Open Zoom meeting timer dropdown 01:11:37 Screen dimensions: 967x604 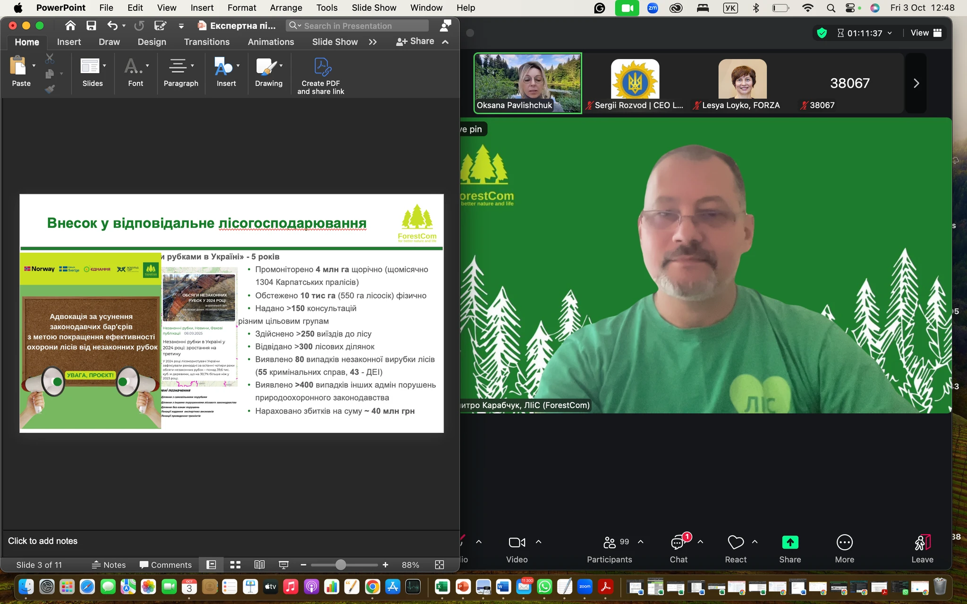pos(865,33)
